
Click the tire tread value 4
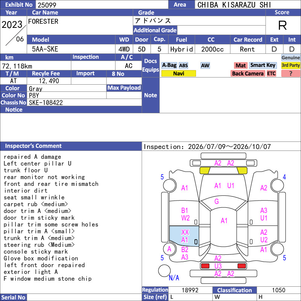click(284, 177)
